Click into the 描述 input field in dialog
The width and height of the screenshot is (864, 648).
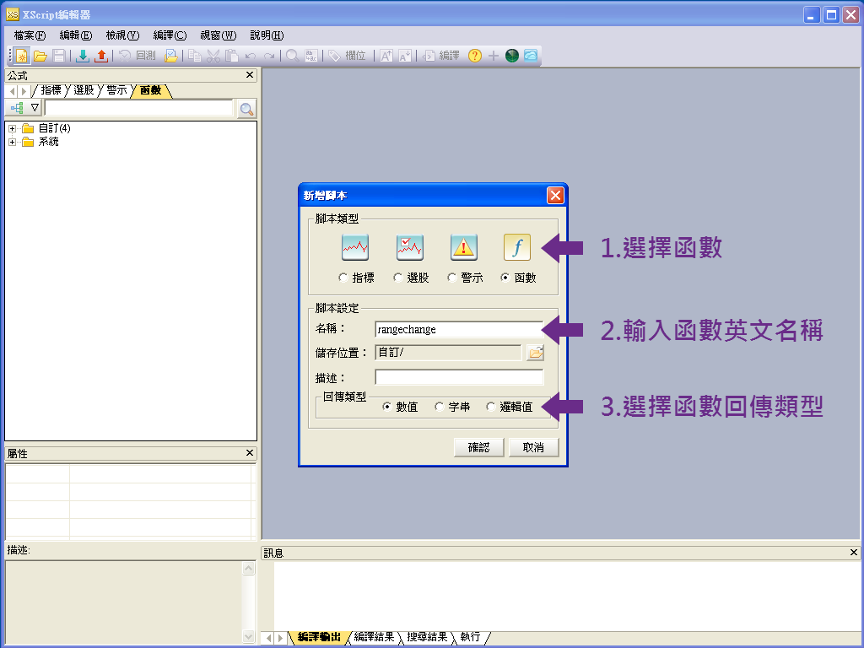[x=459, y=377]
